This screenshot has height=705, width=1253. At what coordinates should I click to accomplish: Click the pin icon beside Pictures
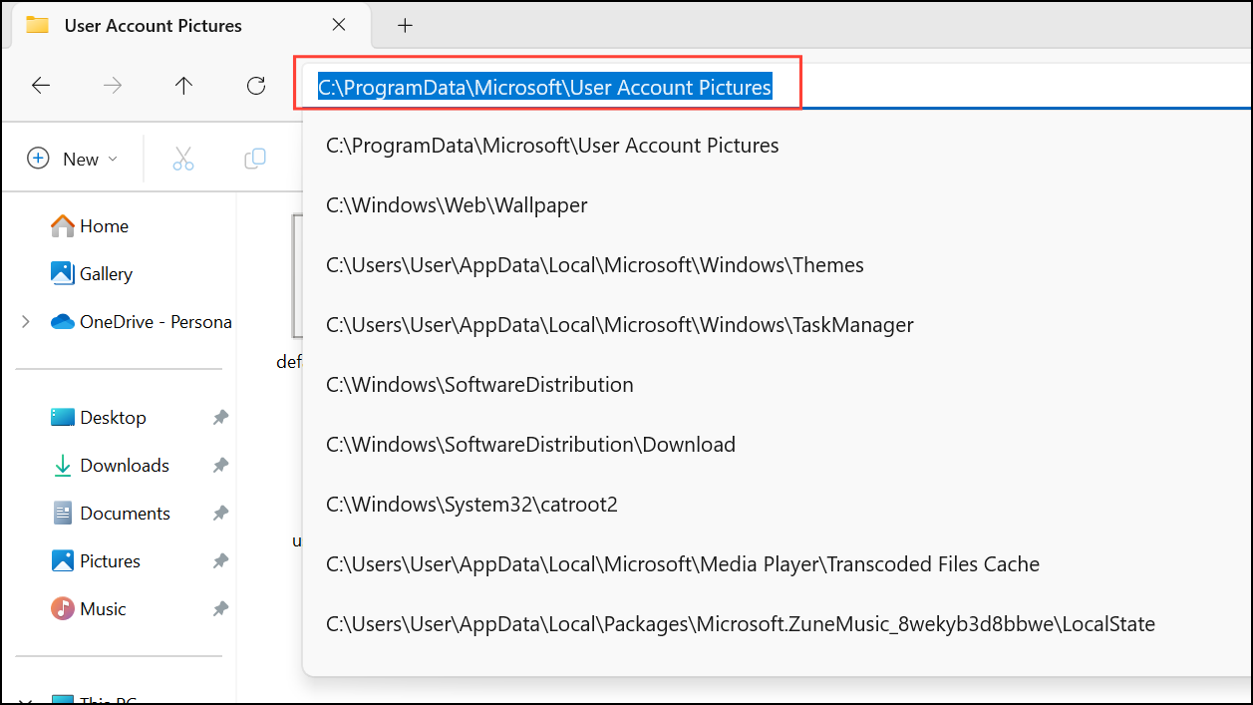pos(220,561)
